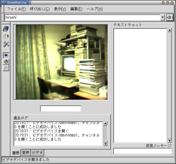This screenshot has height=164, width=176.
Task: Click the 送信メッセージ chat input field
Action: pos(142,151)
